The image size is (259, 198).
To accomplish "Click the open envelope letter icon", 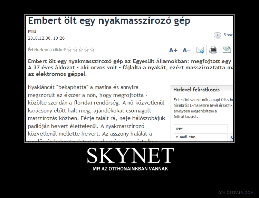I will pos(227,50).
